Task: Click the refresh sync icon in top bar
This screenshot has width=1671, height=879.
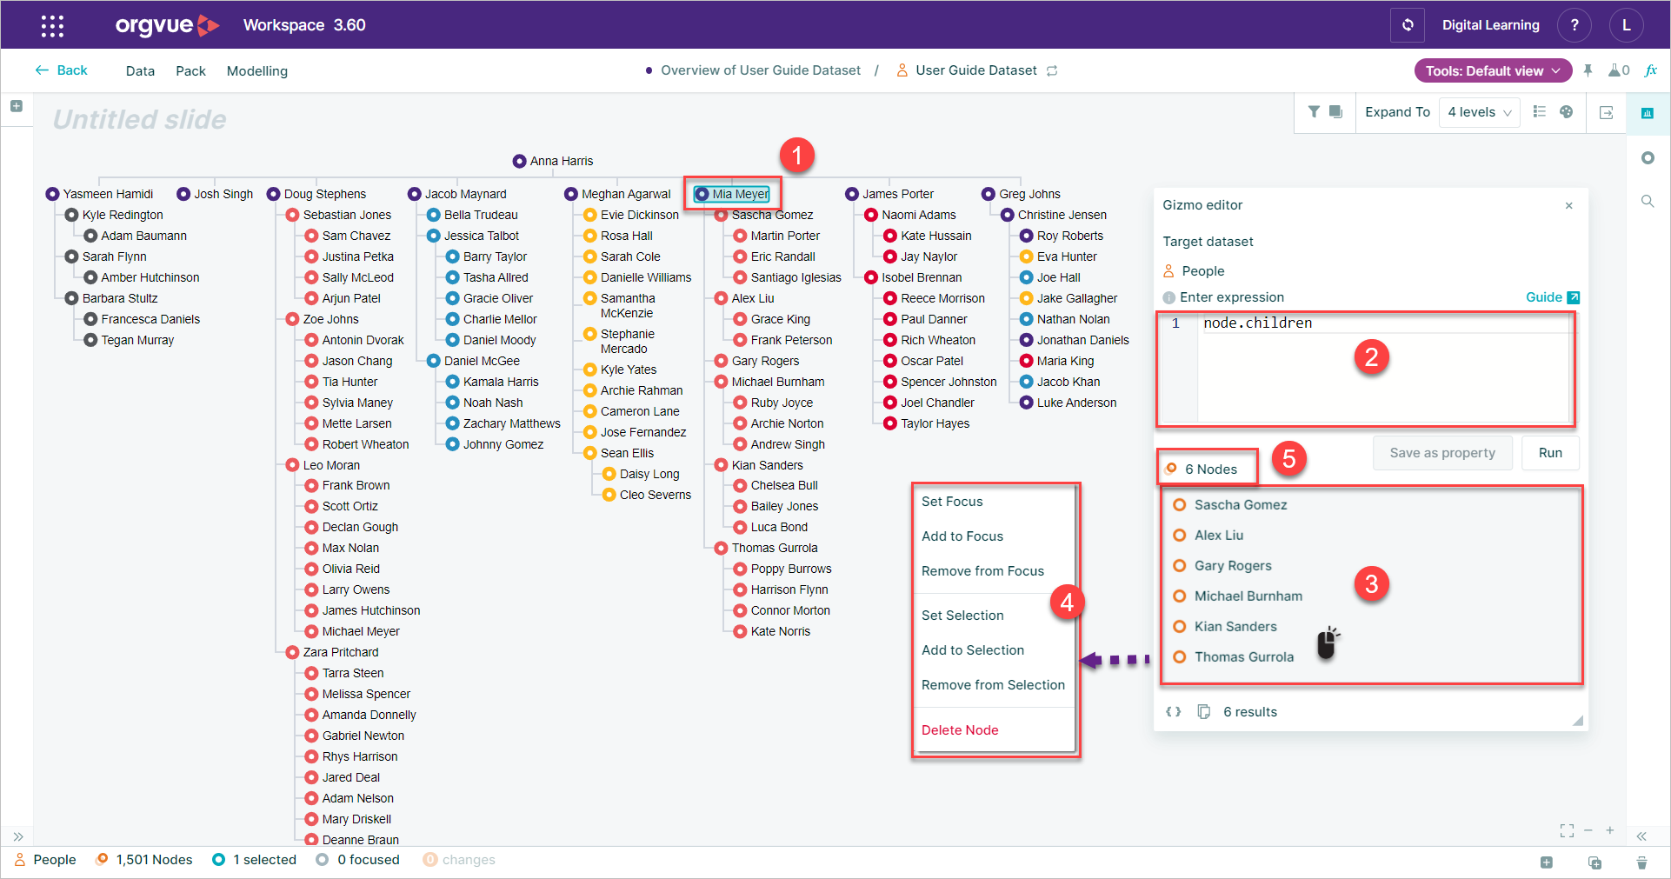Action: tap(1408, 25)
